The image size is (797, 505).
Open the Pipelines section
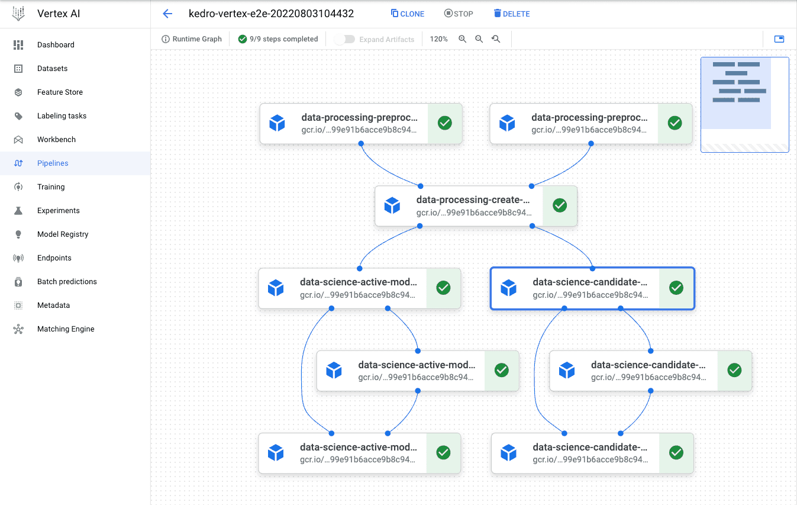tap(75, 163)
